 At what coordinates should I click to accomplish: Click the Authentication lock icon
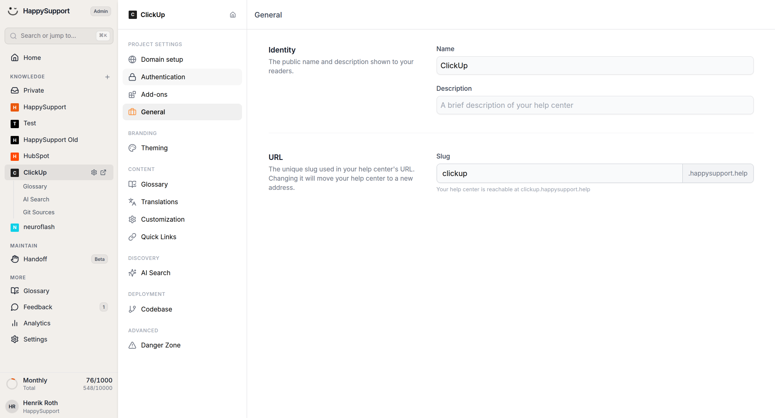(132, 77)
